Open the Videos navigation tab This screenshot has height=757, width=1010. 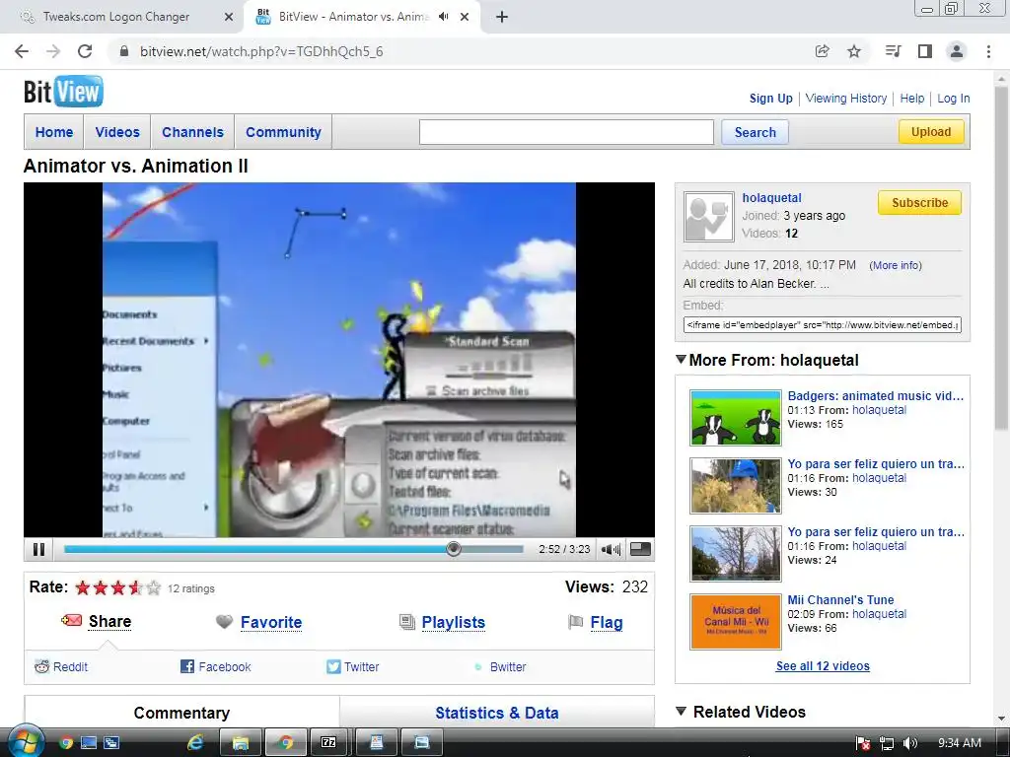point(117,132)
